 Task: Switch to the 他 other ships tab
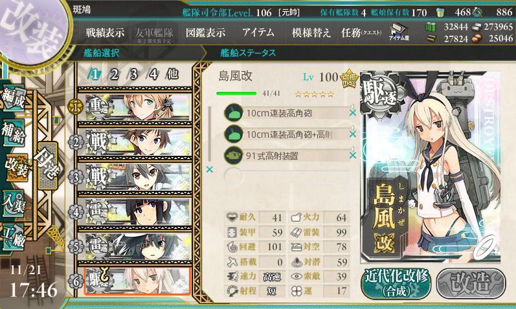pos(173,74)
